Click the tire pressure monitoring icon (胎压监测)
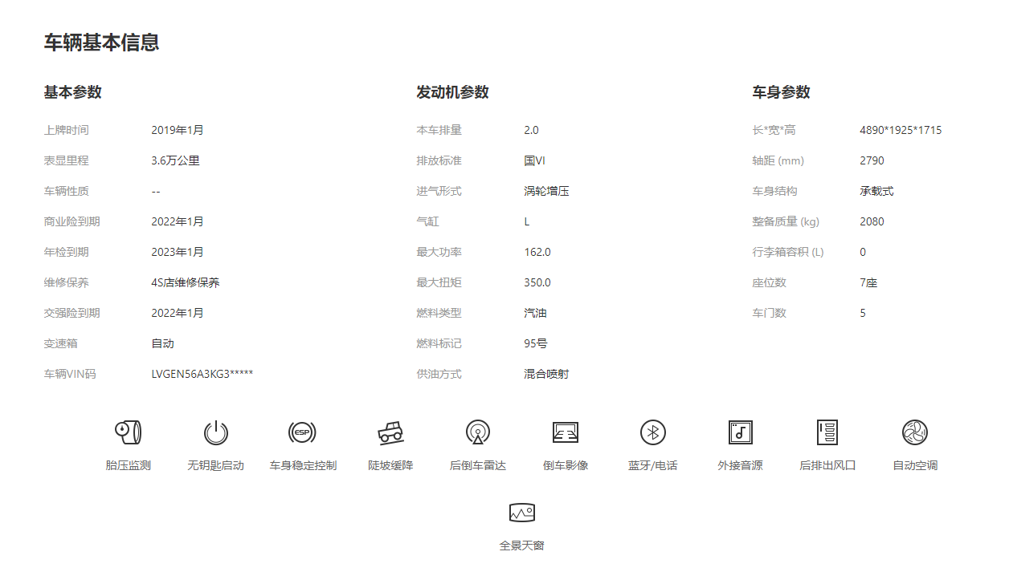This screenshot has height=584, width=1009. pyautogui.click(x=128, y=433)
